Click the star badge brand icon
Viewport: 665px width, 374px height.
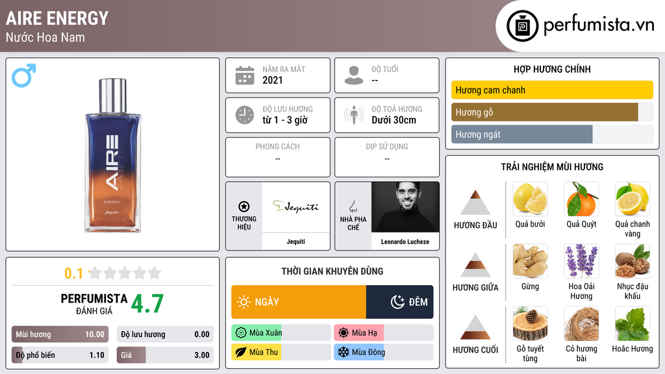click(244, 206)
